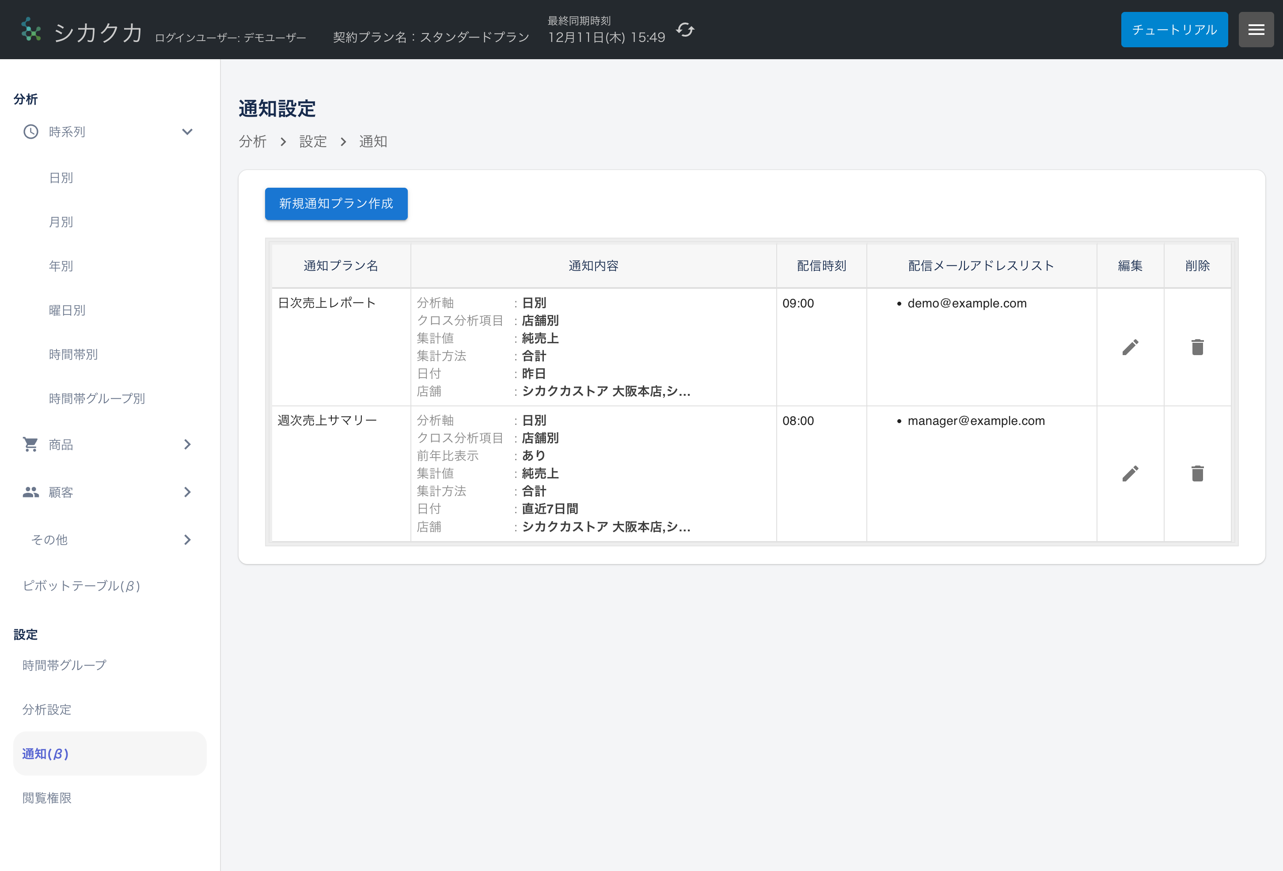The image size is (1283, 871).
Task: Click the シカクカ logo icon
Action: (31, 29)
